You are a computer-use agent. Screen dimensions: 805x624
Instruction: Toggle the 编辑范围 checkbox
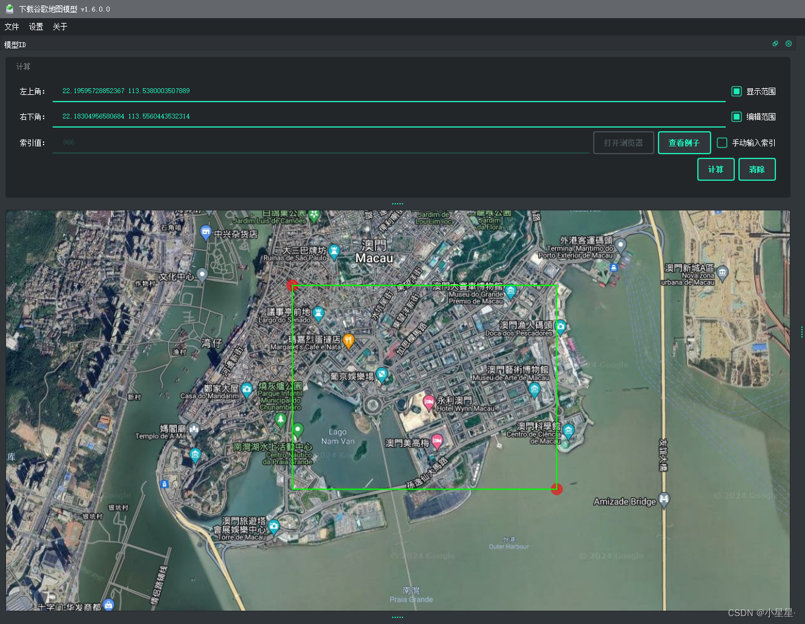tap(737, 117)
